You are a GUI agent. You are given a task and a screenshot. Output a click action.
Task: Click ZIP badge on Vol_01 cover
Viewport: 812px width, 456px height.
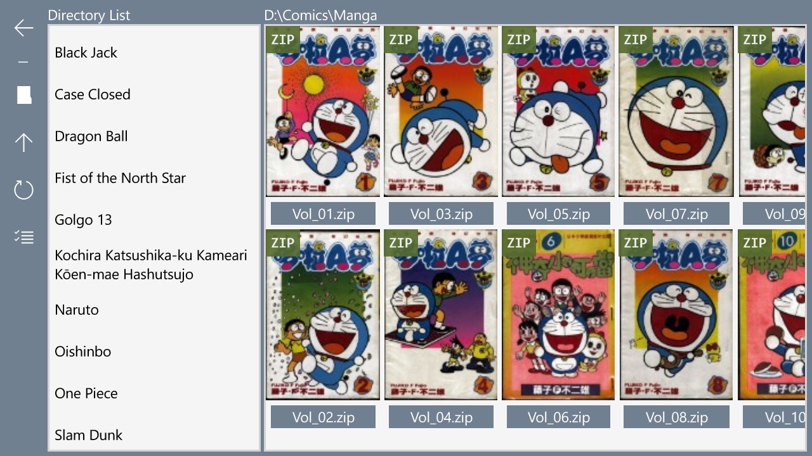pos(283,39)
